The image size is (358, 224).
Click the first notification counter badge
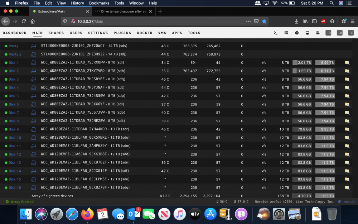click(x=328, y=33)
